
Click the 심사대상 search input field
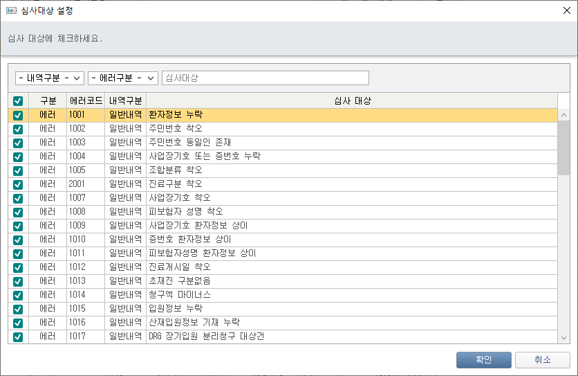pos(265,78)
